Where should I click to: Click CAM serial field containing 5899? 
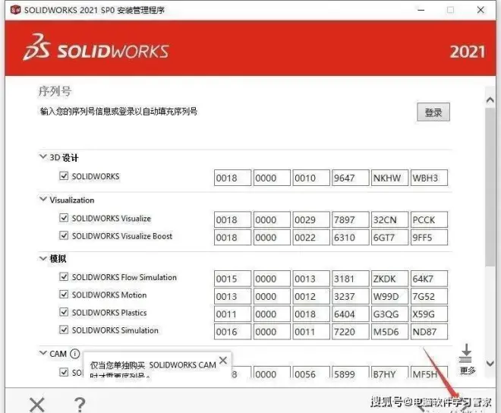tap(350, 372)
